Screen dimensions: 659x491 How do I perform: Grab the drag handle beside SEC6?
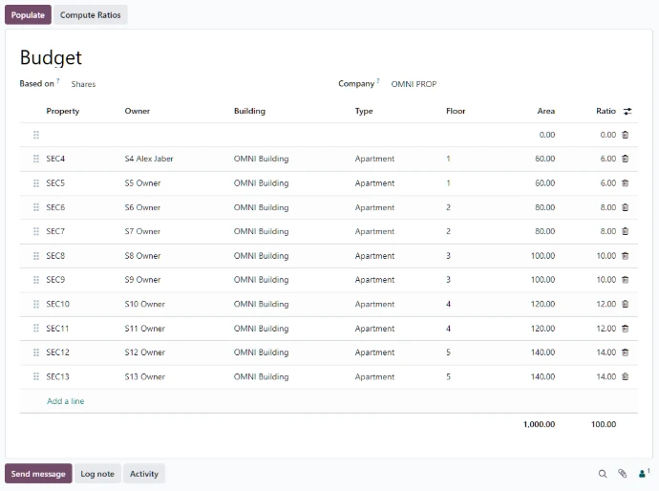(36, 207)
